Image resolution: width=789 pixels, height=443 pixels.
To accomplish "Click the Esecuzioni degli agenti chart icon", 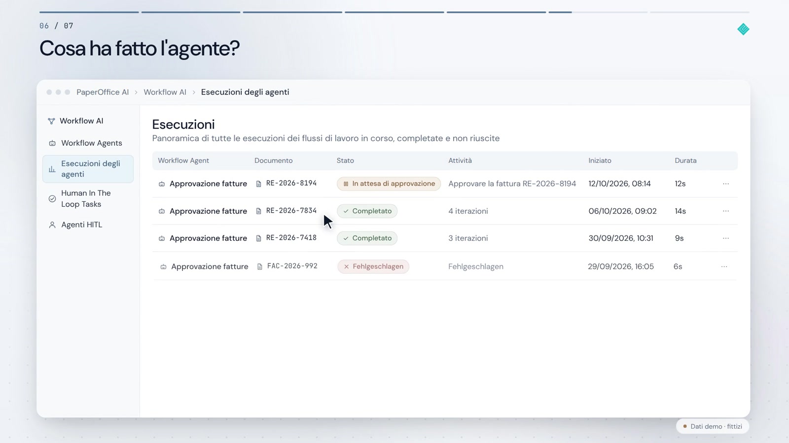I will click(52, 169).
